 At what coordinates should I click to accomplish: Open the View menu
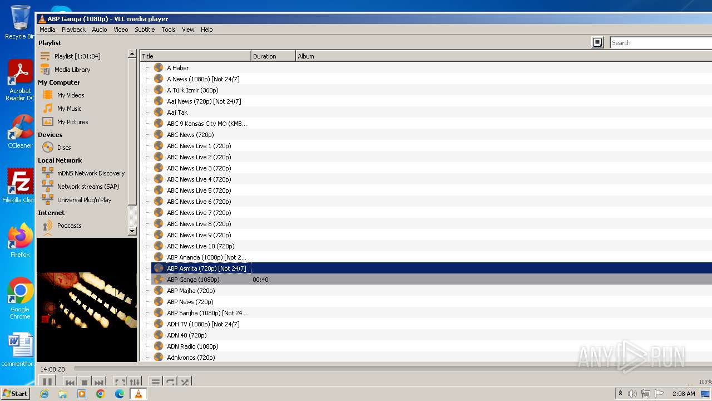click(x=188, y=30)
